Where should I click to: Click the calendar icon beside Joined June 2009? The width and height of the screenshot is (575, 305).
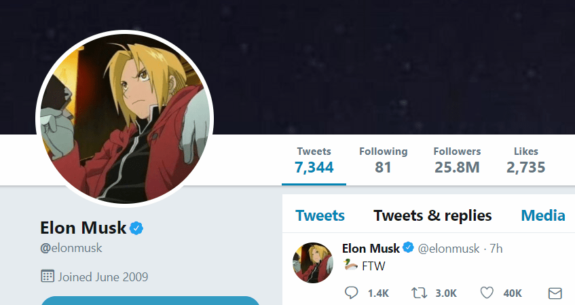pyautogui.click(x=48, y=276)
